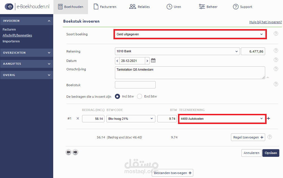
Task: Open Afschrift/bonnetjes in the sidebar
Action: [x=17, y=35]
